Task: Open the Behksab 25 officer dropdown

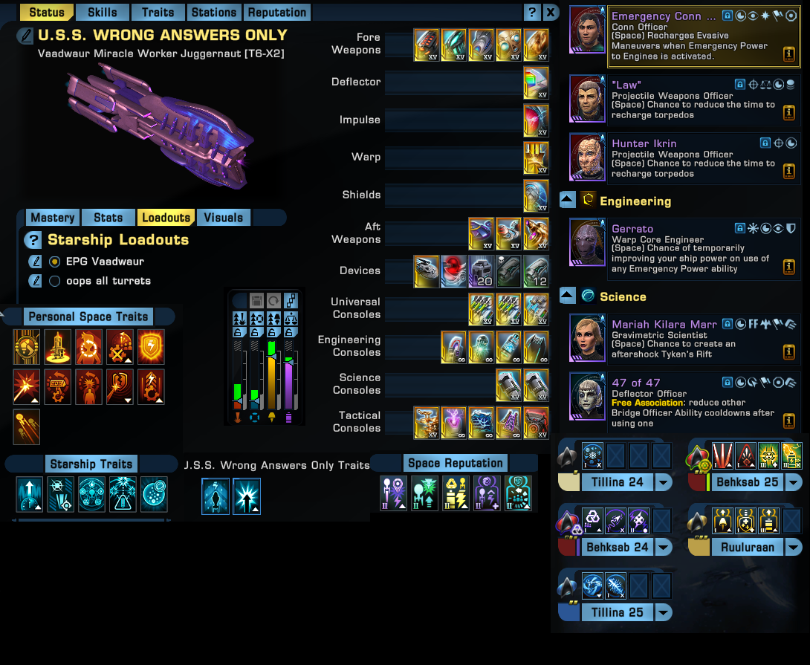Action: pos(794,483)
